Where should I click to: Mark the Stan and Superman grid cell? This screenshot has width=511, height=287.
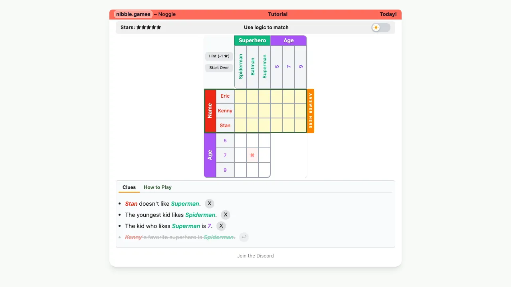coord(264,126)
